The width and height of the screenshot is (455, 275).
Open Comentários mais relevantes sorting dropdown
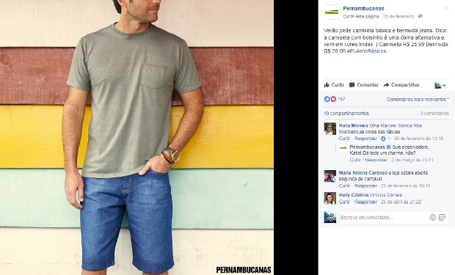point(418,99)
